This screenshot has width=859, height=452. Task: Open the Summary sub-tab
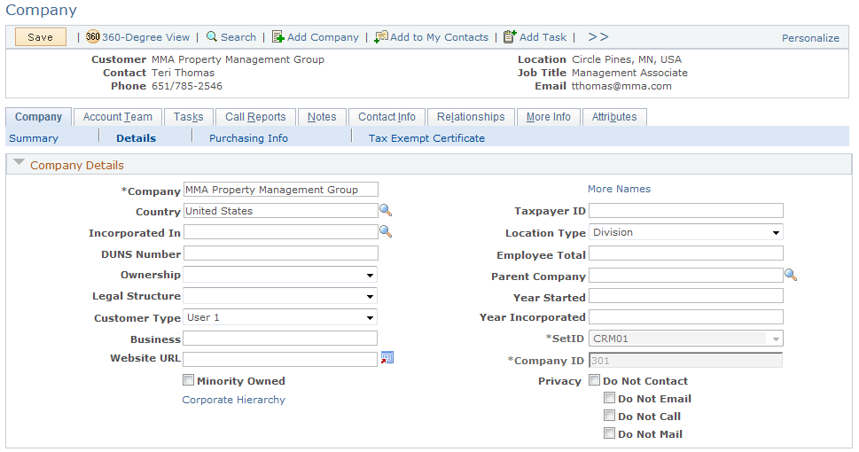(x=34, y=138)
